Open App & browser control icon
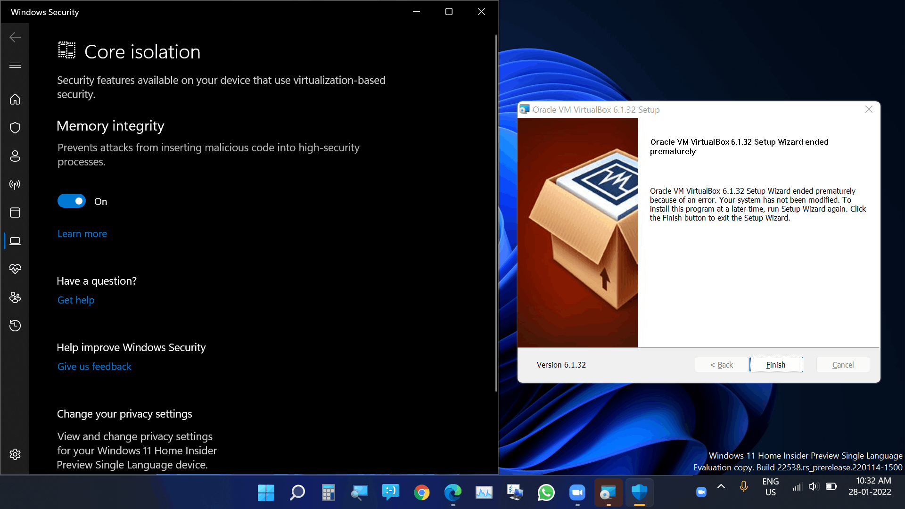Screen dimensions: 905x509 point(15,213)
